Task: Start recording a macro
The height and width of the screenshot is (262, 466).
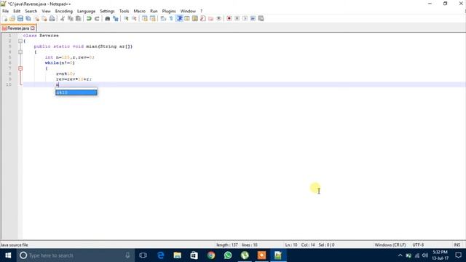Action: click(229, 18)
